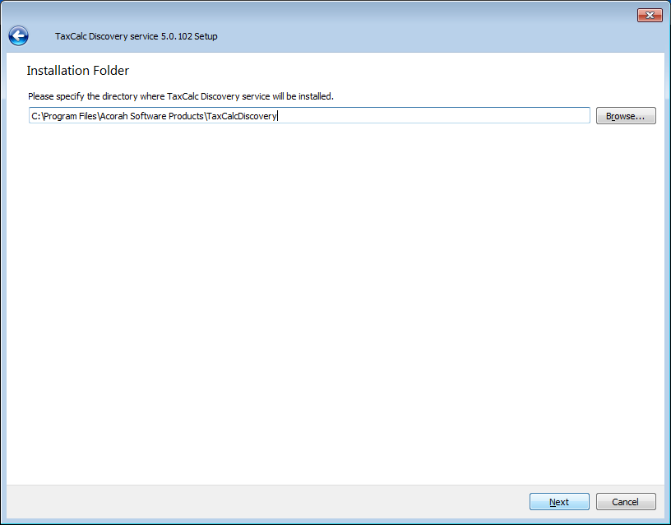The height and width of the screenshot is (525, 671).
Task: Click empty space inside the path field
Action: click(436, 116)
